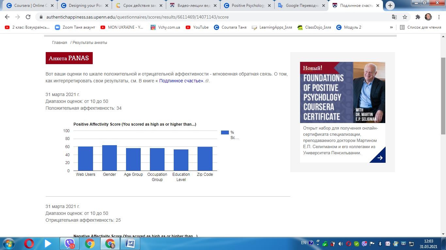Open the Модуль 2 bookmark

pyautogui.click(x=349, y=27)
